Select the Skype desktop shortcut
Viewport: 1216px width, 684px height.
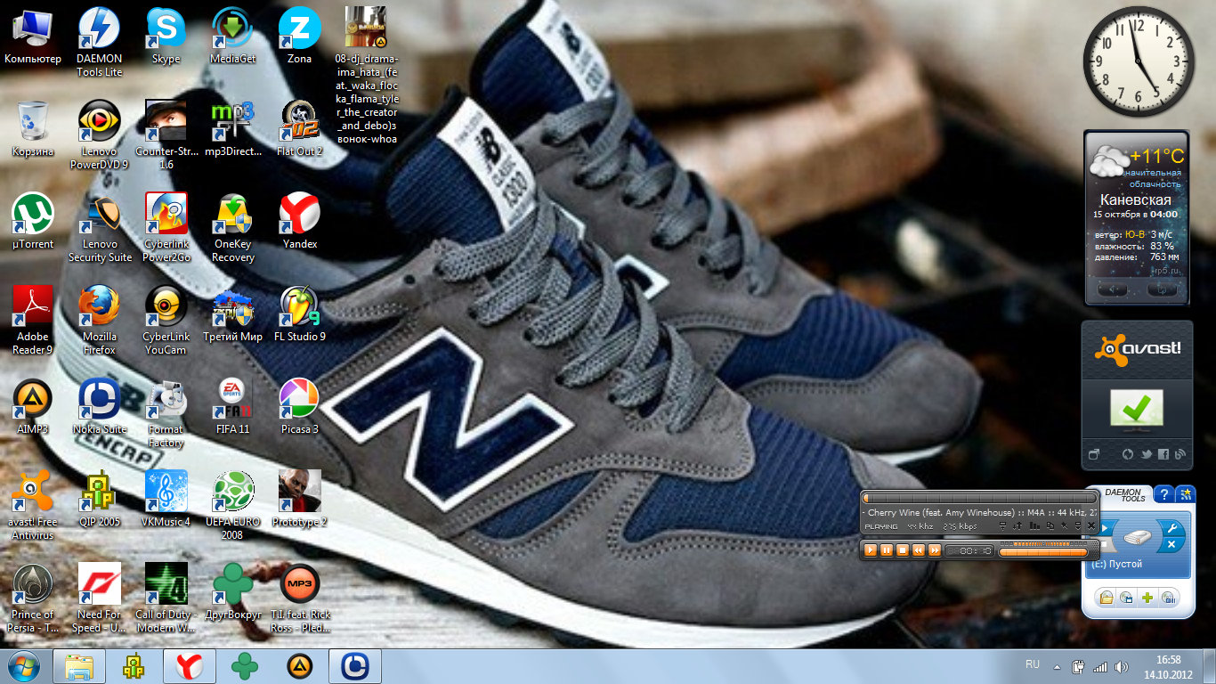tap(166, 37)
